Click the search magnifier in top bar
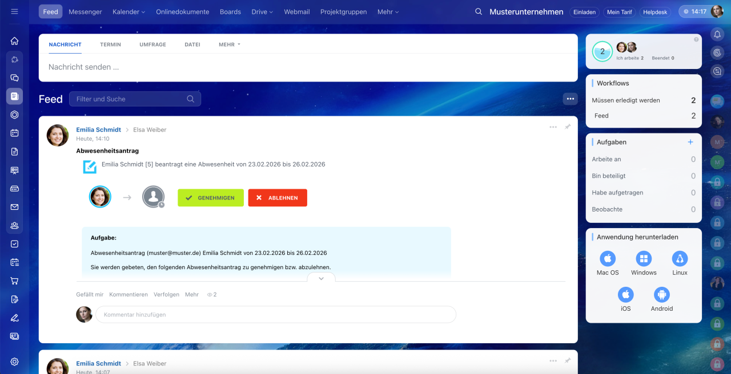 479,12
